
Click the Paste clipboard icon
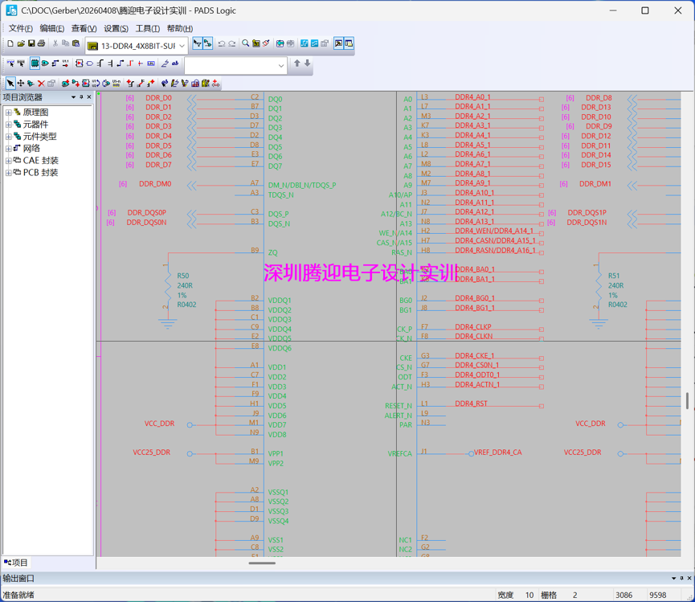76,43
